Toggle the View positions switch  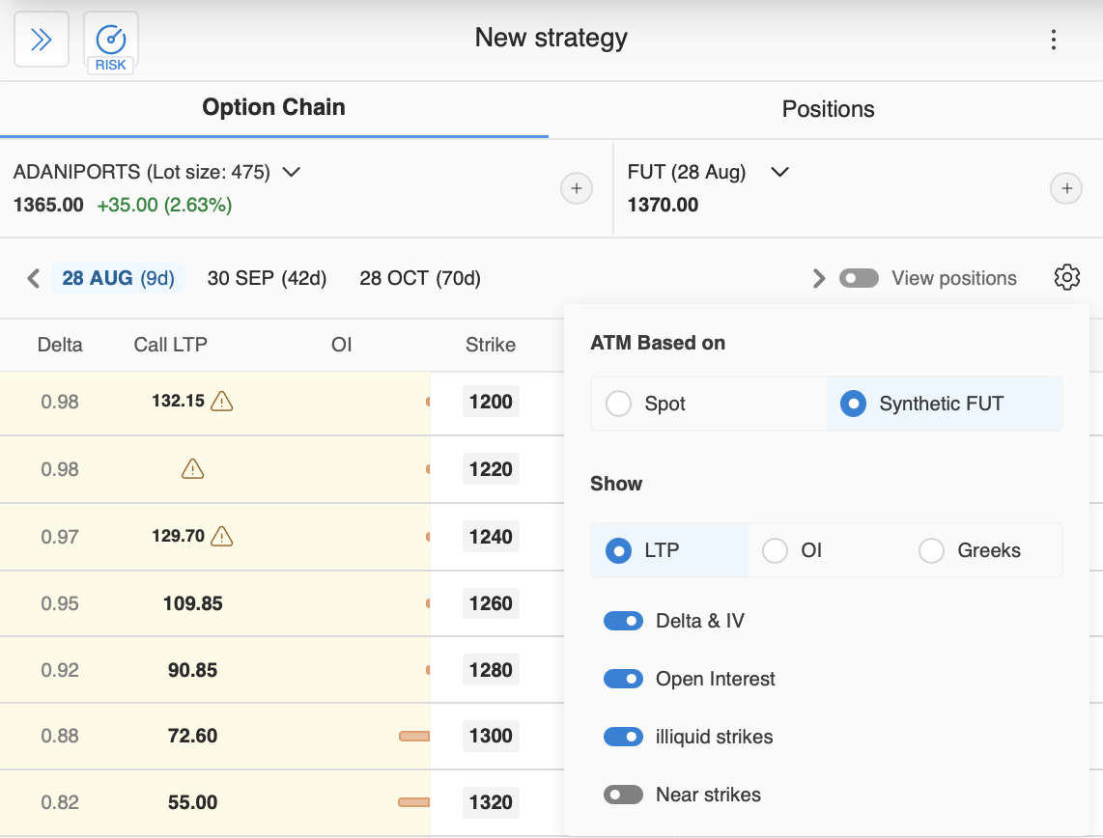tap(859, 278)
